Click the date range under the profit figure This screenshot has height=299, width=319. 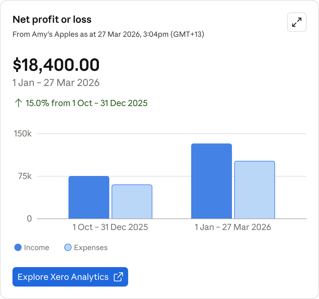point(56,83)
